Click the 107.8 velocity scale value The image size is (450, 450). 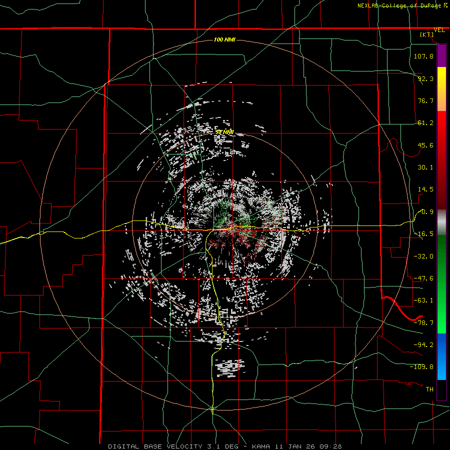point(423,56)
